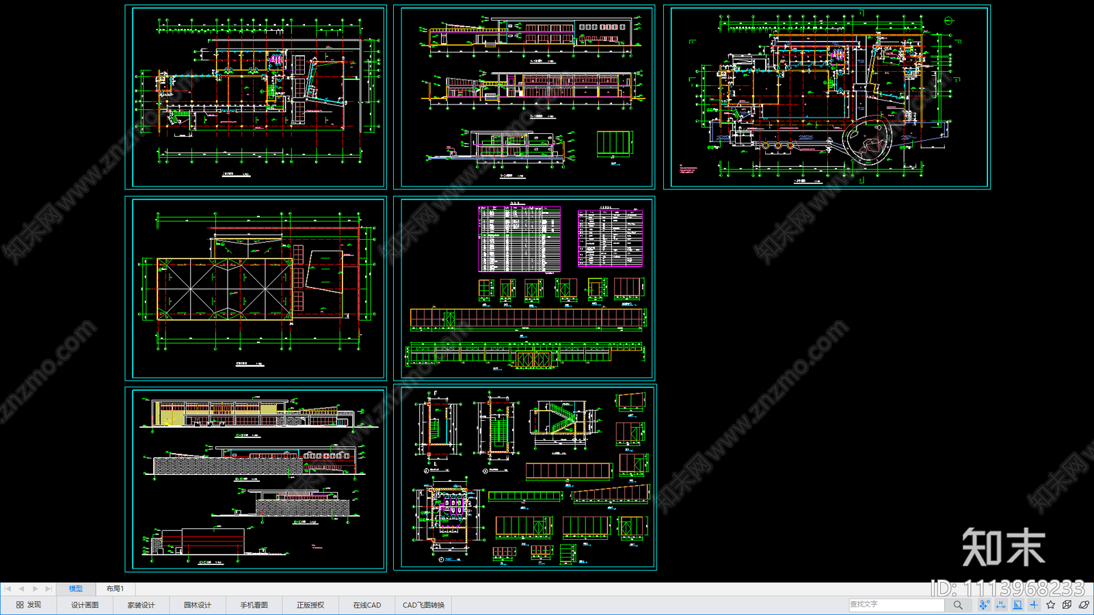The image size is (1094, 615).
Task: Toggle the highlighted ortho/layout mode icon
Action: click(x=1017, y=605)
